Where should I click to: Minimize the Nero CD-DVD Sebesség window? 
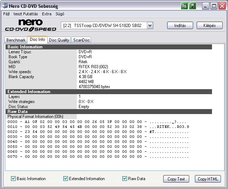pyautogui.click(x=206, y=6)
